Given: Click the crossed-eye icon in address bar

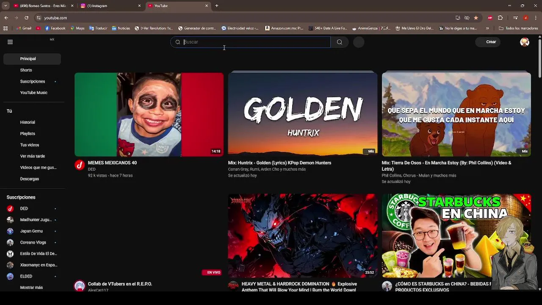Looking at the screenshot, I should (x=467, y=18).
